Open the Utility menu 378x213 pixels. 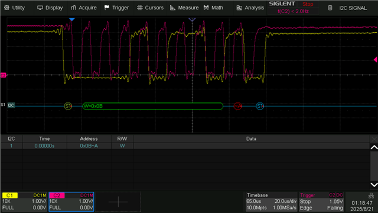point(15,8)
